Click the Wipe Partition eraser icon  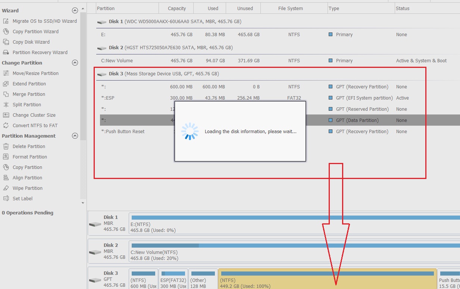click(x=6, y=188)
